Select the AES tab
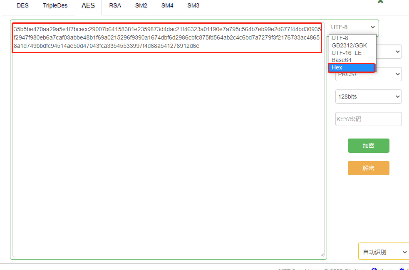The height and width of the screenshot is (270, 409). (x=88, y=6)
